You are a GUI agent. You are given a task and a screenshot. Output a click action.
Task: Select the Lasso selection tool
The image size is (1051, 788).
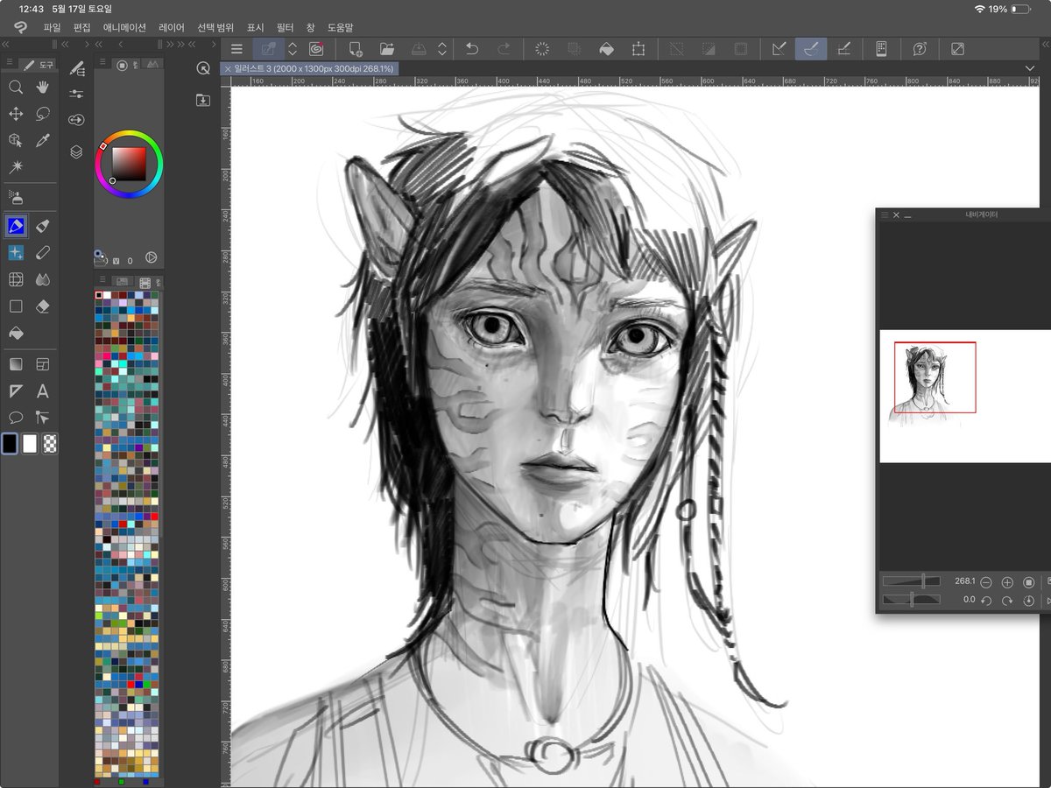click(x=43, y=114)
